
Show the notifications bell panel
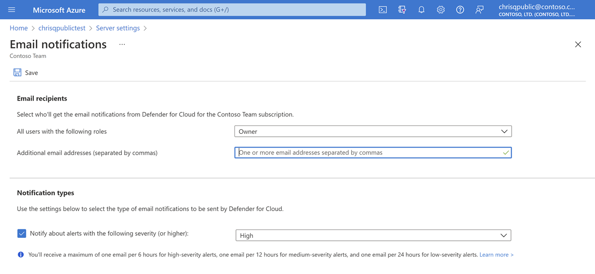pyautogui.click(x=421, y=9)
